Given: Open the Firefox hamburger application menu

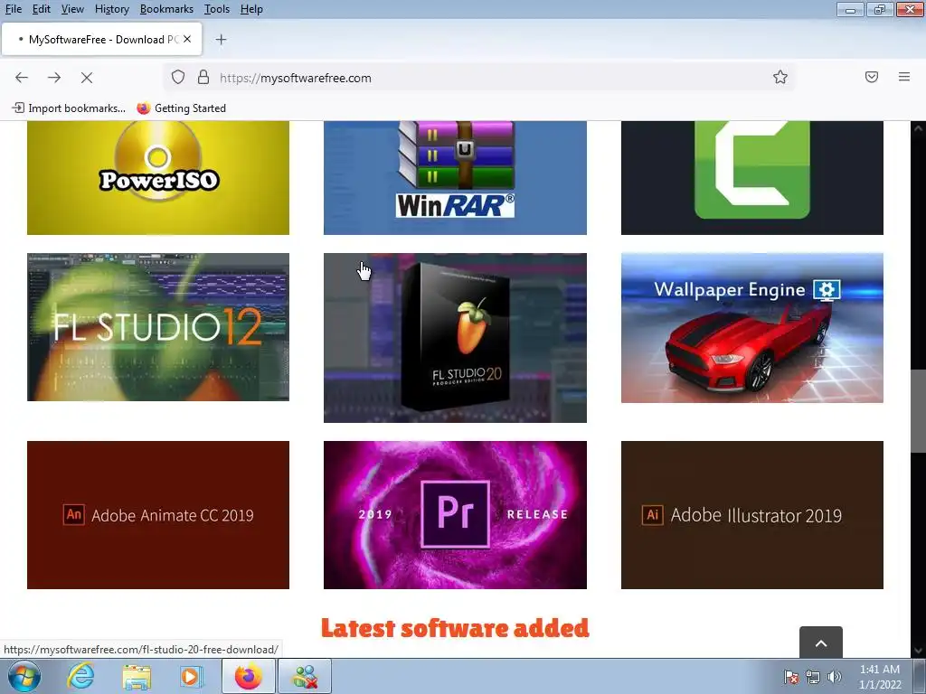Looking at the screenshot, I should tap(904, 77).
